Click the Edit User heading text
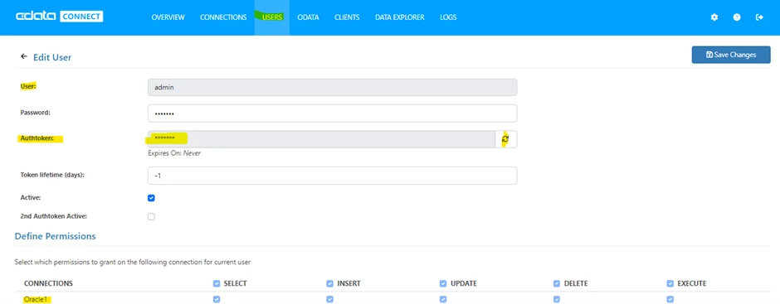780x304 pixels. (x=52, y=57)
